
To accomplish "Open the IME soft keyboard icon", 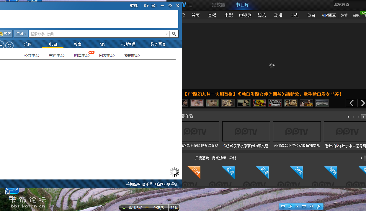I will tap(304, 207).
